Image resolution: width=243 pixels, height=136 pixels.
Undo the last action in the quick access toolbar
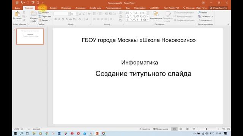point(22,3)
